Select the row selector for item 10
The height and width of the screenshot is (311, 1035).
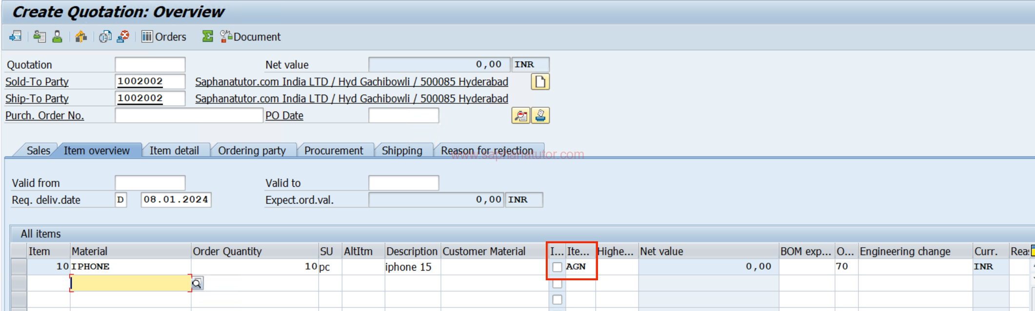[19, 267]
